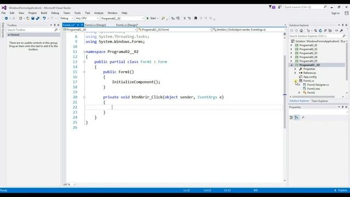Click the Undo arrow in the toolbar

pyautogui.click(x=44, y=18)
